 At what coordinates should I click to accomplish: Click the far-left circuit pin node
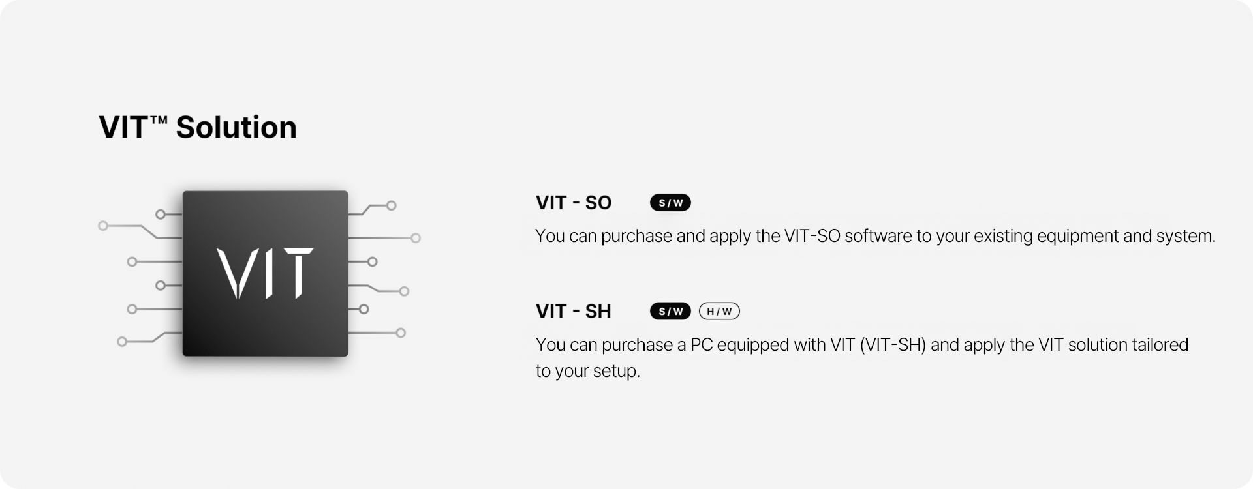click(x=102, y=226)
